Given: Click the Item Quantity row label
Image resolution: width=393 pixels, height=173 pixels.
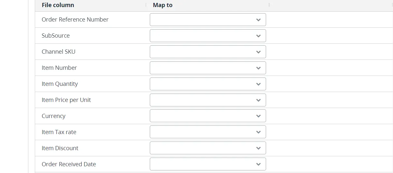Looking at the screenshot, I should (x=60, y=84).
